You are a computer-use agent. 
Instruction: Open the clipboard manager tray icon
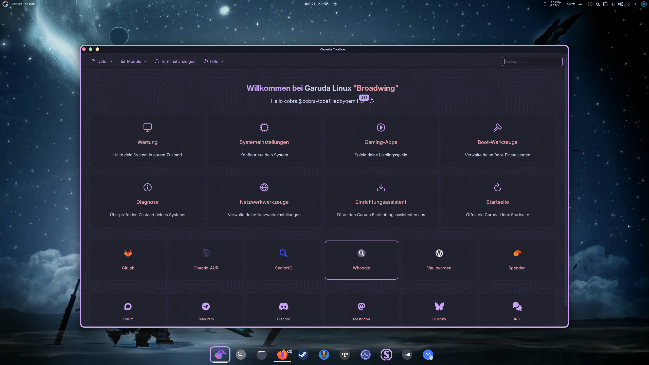point(605,4)
